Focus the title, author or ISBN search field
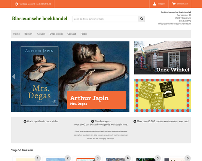This screenshot has width=202, height=161. 105,19
